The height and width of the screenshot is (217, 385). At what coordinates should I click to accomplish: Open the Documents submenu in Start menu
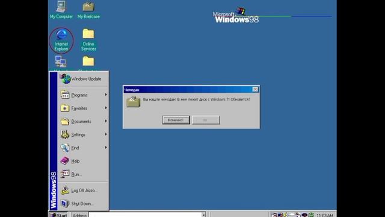click(83, 122)
